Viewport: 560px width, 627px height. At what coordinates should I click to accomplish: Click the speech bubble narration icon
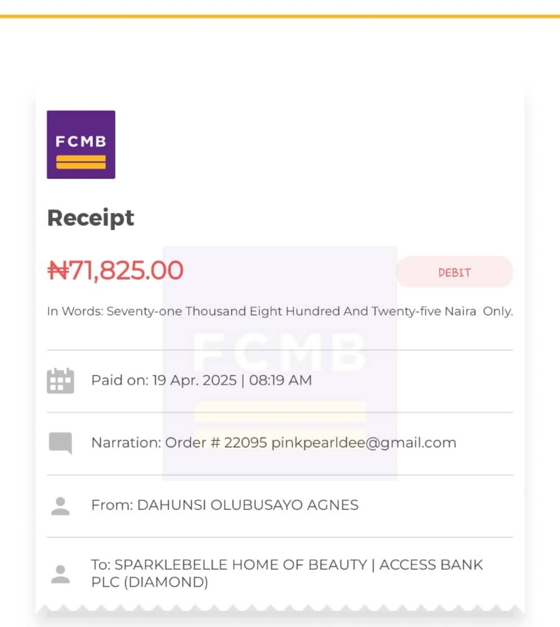[61, 443]
